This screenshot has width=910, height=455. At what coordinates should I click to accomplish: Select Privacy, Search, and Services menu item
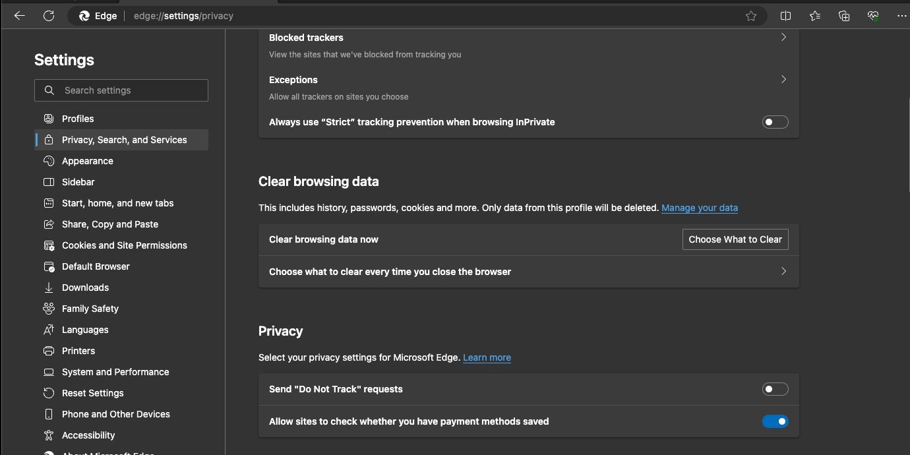tap(123, 139)
